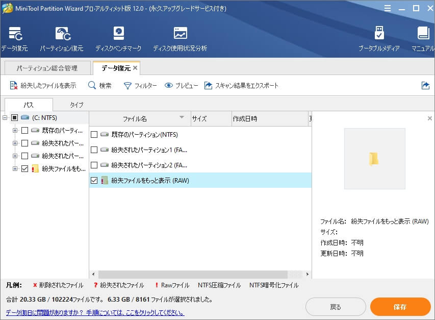435x320 pixels.
Task: Click the NTFS暗号化ファイル legend text
Action: pos(274,285)
